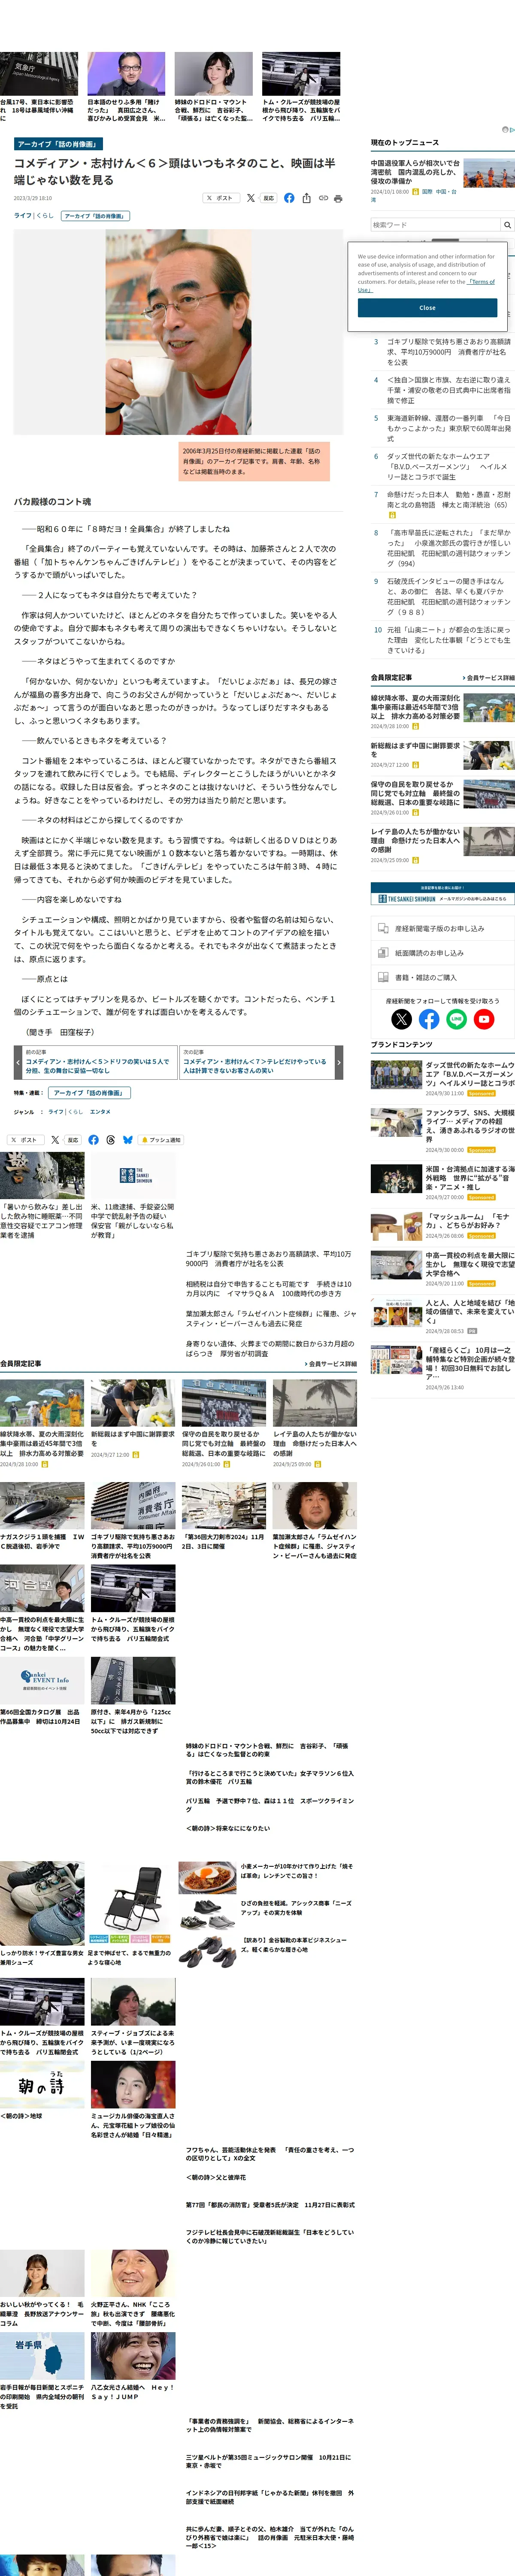Open the Shimura Ken portrait photo

click(x=178, y=332)
